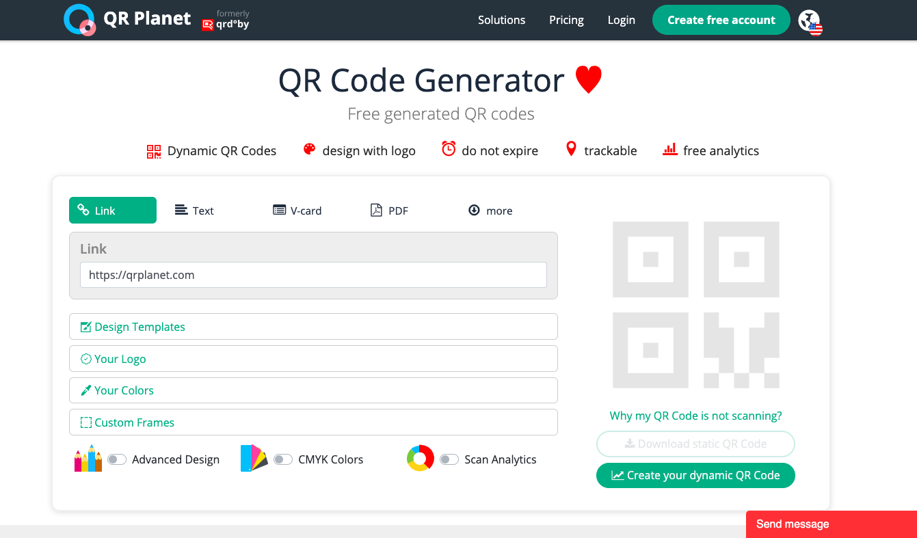The height and width of the screenshot is (538, 917).
Task: Open Why my QR Code is not scanning link
Action: [x=695, y=416]
